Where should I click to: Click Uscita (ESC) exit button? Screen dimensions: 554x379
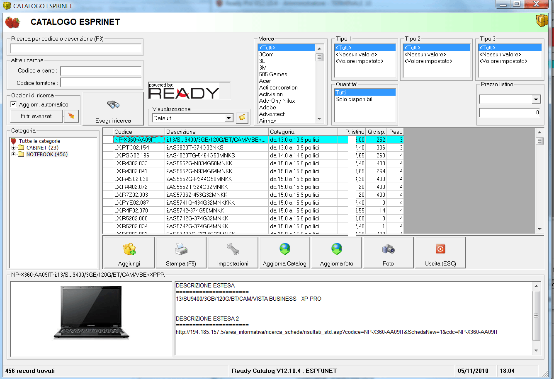point(440,253)
